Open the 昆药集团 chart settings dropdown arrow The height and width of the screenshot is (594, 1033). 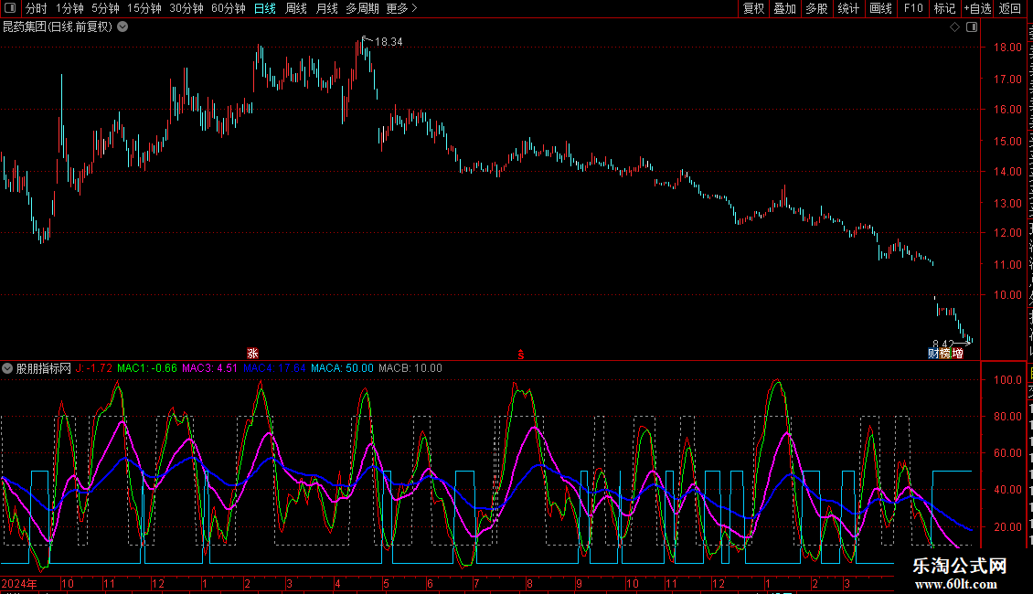[122, 27]
